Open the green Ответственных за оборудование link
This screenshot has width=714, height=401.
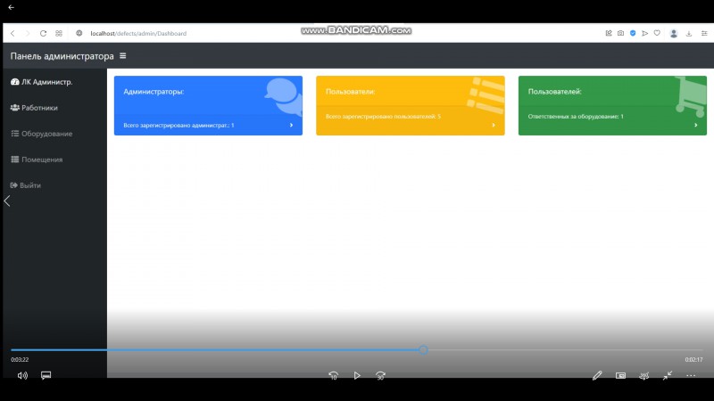click(576, 117)
